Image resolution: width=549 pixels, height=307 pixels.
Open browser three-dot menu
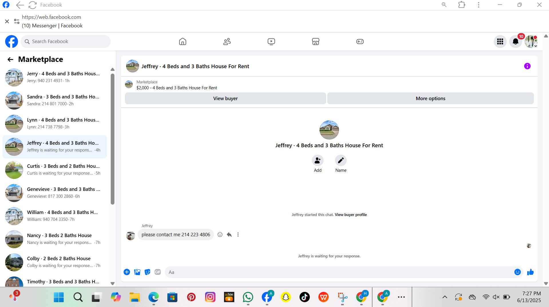click(478, 5)
